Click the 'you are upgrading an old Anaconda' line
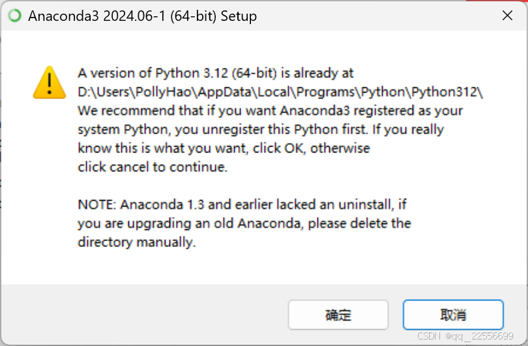 click(x=244, y=223)
